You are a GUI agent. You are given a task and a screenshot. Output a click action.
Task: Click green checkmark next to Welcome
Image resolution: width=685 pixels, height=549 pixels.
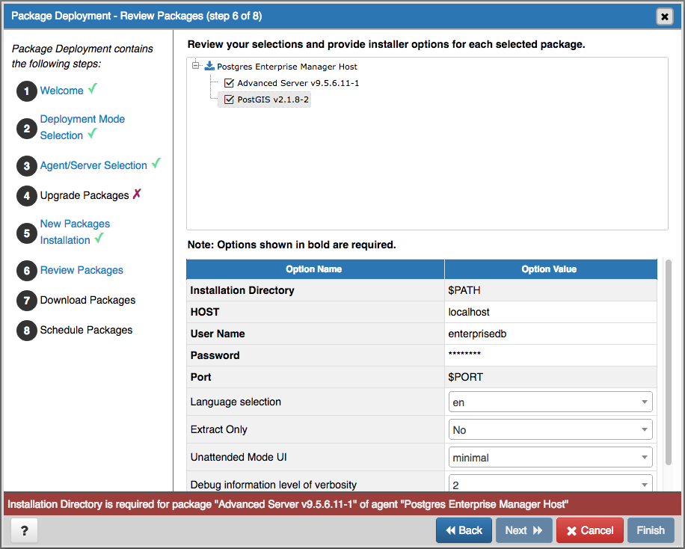point(92,89)
